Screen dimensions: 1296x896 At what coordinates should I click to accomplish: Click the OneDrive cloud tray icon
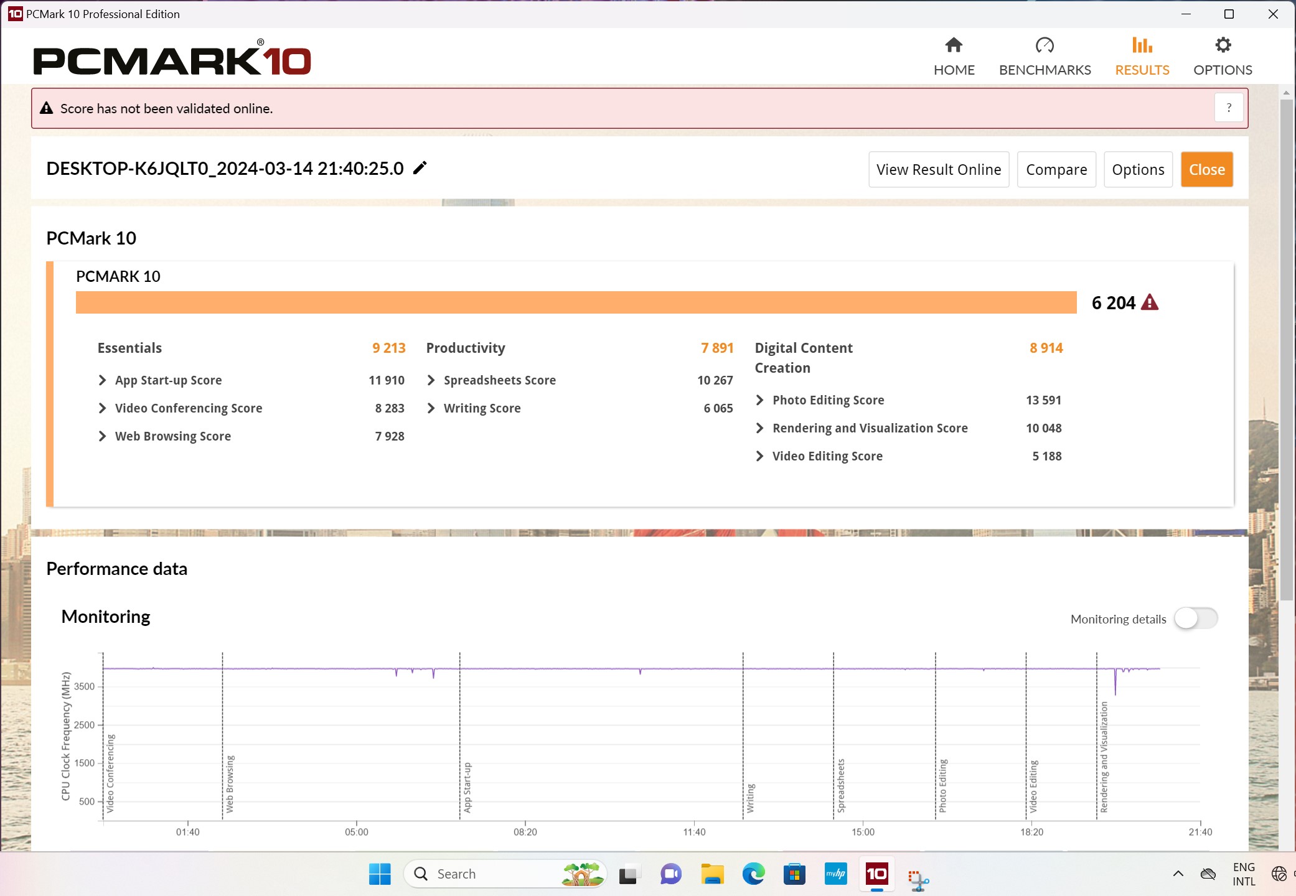[x=1208, y=874]
